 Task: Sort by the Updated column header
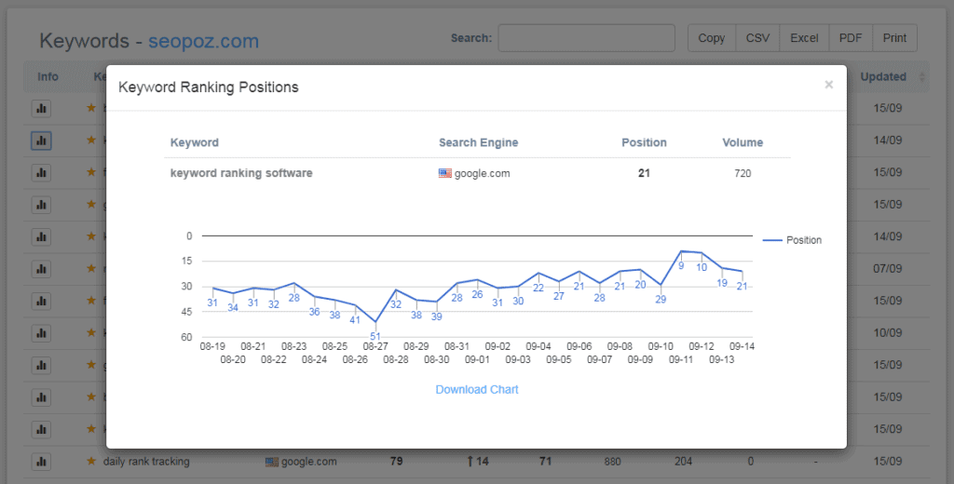point(883,76)
